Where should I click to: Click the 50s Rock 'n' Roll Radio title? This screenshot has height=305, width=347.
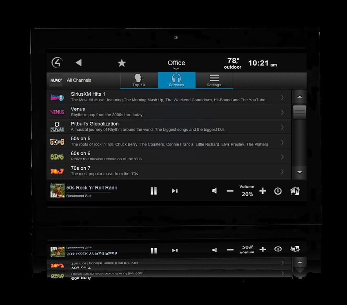click(92, 188)
